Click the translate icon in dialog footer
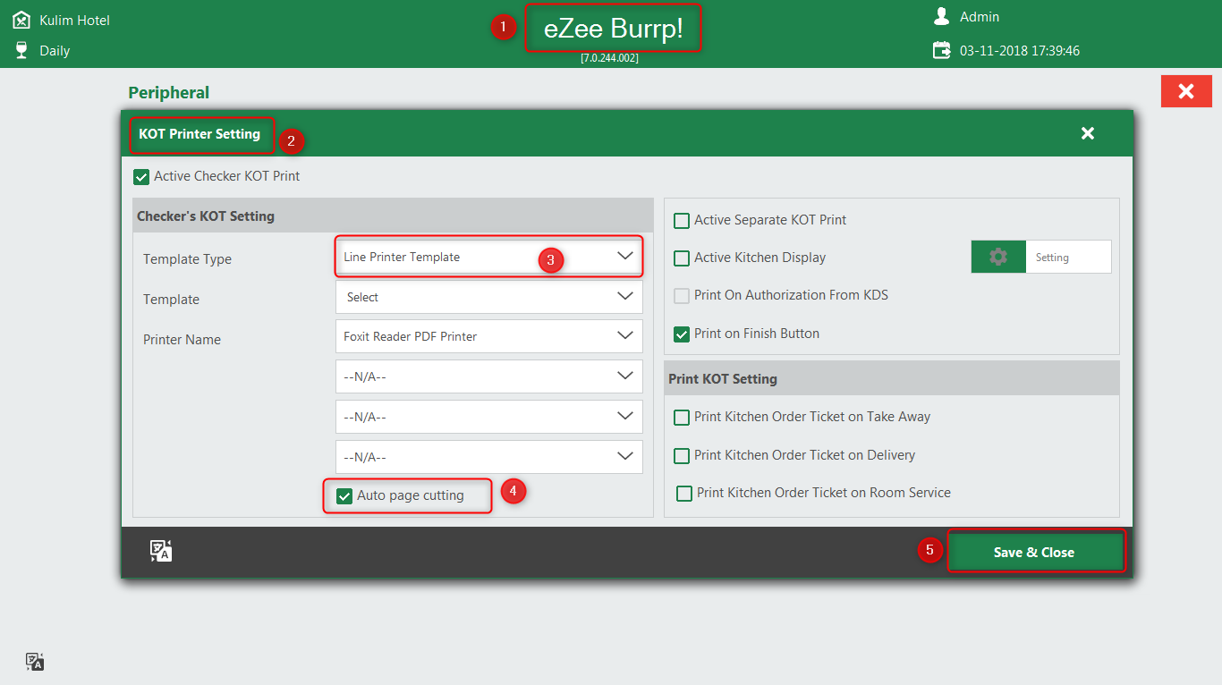 pyautogui.click(x=161, y=551)
